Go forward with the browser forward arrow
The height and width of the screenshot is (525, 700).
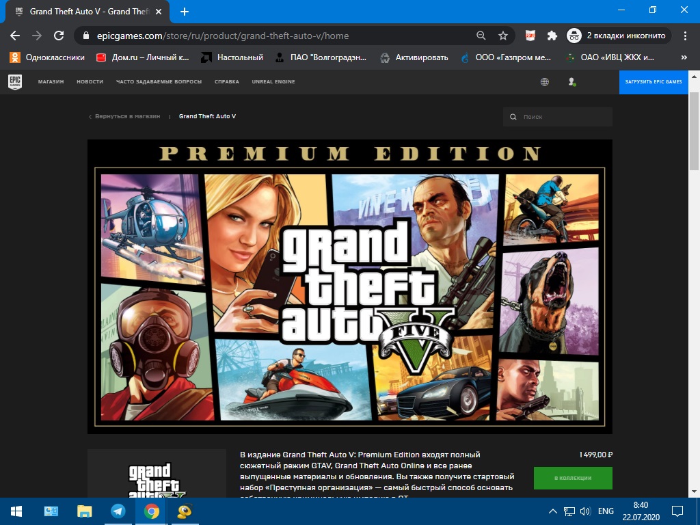coord(37,36)
